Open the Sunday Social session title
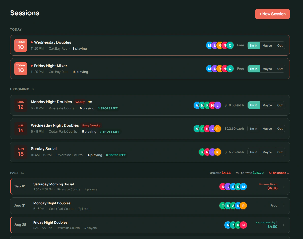The image size is (303, 239). pyautogui.click(x=44, y=149)
